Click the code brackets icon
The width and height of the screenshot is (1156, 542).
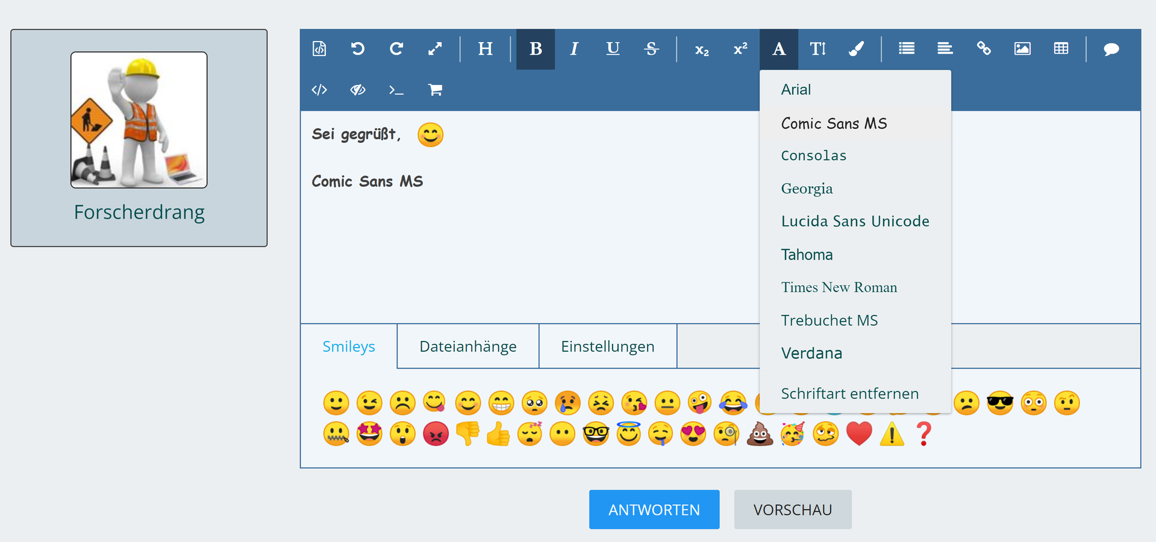pos(319,90)
